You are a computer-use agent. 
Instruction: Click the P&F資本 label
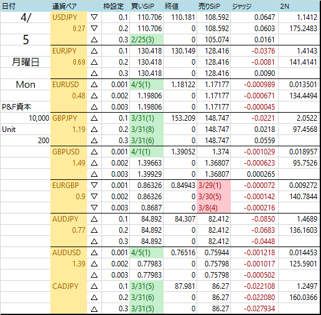17,107
